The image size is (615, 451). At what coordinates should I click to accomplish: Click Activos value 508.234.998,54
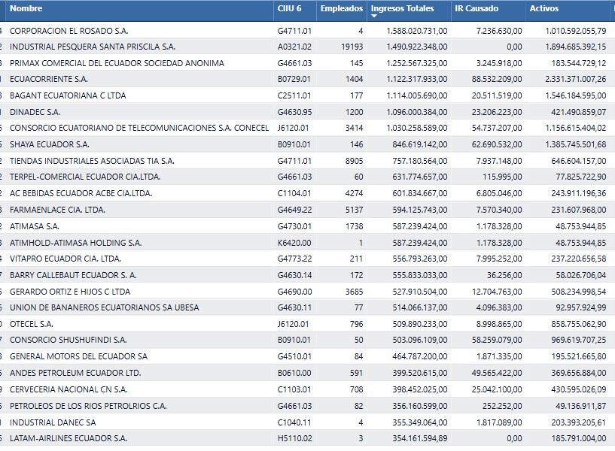tap(579, 292)
